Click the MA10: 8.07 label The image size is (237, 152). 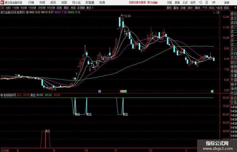(x=47, y=12)
